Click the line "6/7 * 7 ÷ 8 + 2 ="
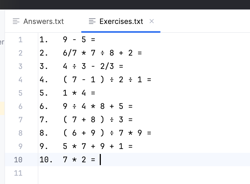 click(102, 53)
